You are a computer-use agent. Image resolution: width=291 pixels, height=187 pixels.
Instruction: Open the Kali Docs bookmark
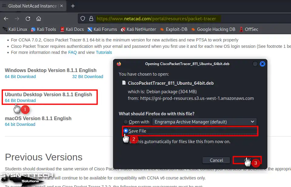coord(72,29)
